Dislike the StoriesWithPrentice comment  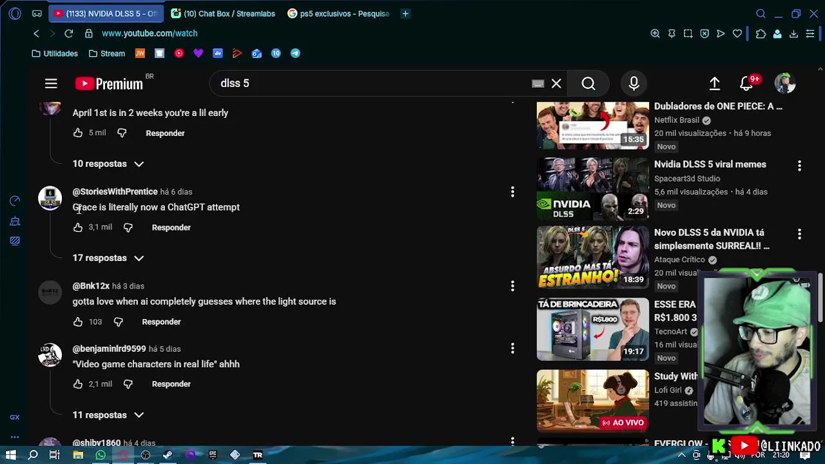[x=128, y=227]
